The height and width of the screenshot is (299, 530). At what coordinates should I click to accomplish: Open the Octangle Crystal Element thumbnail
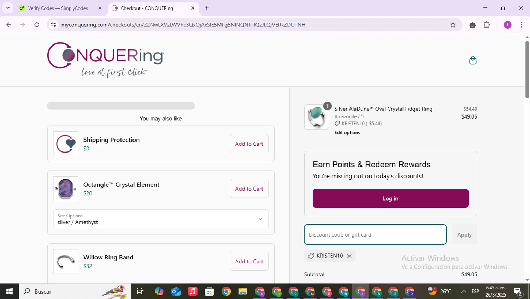tap(66, 189)
